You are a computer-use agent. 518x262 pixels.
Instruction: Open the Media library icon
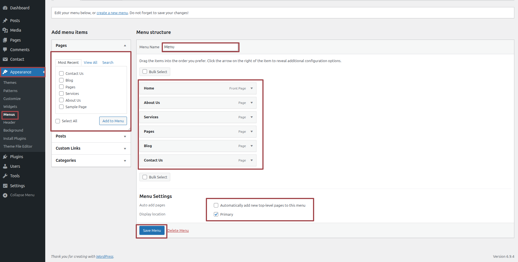pos(5,30)
